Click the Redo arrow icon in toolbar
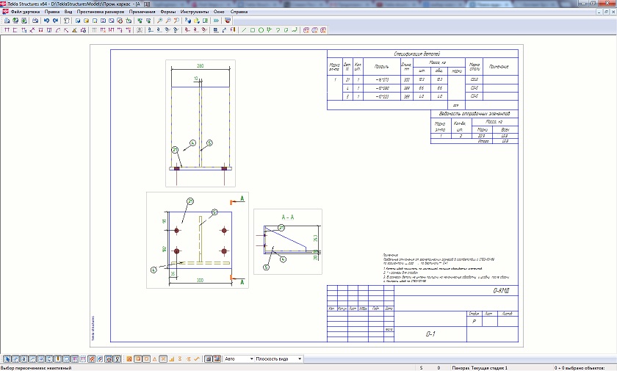Viewport: 617px width, 371px height. point(55,21)
